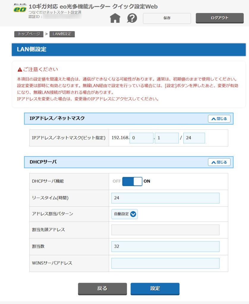Click the 保存 save button
Screen dimensions: 249x304
coord(167,18)
